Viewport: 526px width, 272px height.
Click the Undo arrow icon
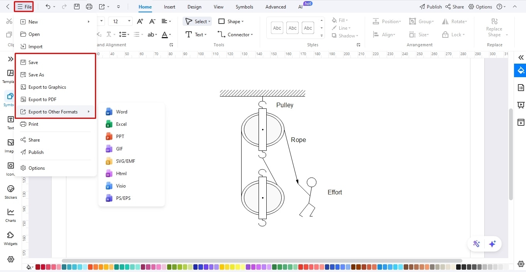tap(48, 7)
